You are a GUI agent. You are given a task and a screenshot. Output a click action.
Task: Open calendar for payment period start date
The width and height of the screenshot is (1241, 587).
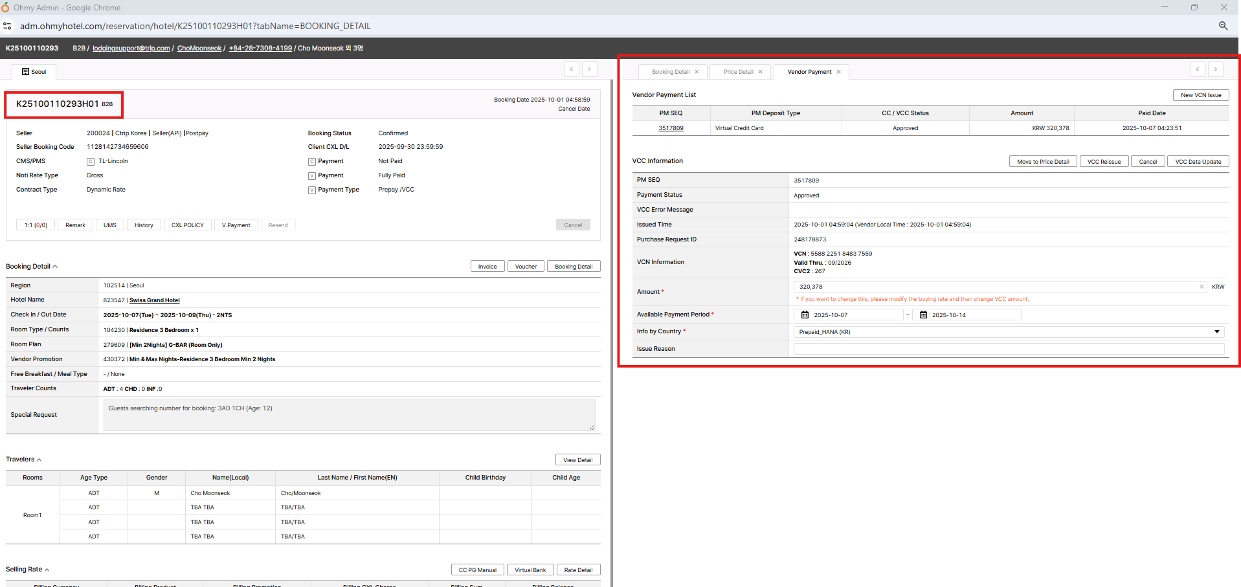coord(805,315)
